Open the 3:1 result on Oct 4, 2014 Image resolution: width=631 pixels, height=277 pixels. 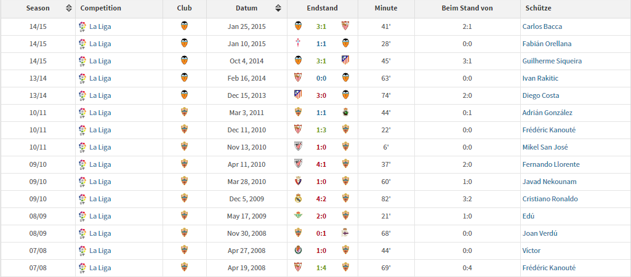321,61
